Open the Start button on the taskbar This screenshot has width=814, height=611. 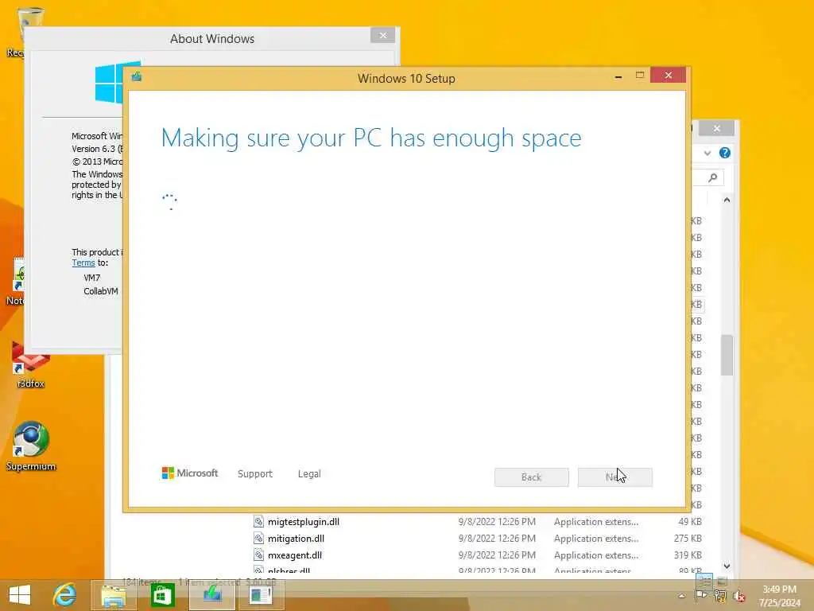click(20, 594)
